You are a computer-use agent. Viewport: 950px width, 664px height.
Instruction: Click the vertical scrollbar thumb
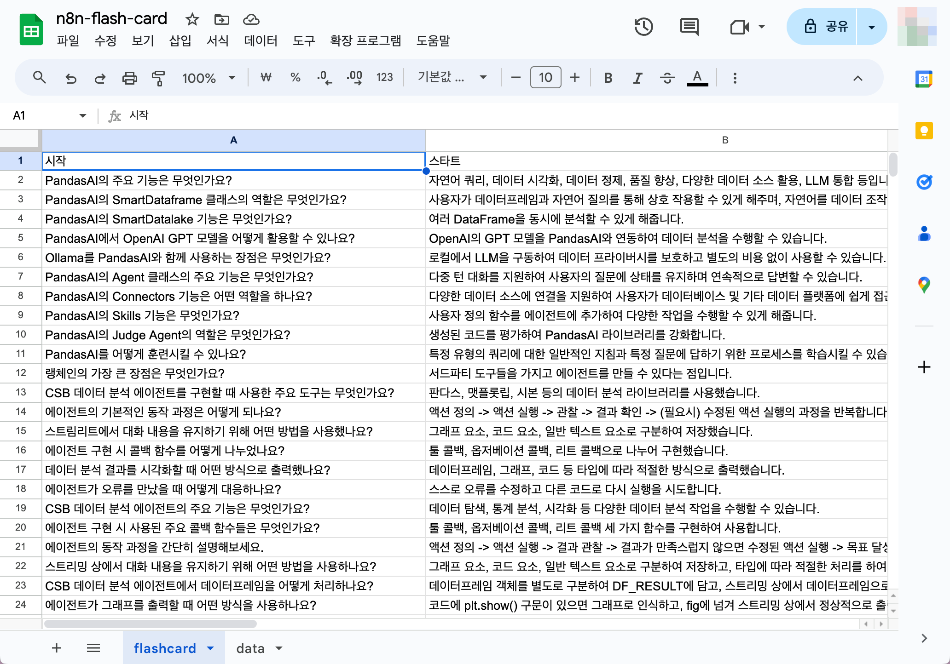tap(893, 164)
